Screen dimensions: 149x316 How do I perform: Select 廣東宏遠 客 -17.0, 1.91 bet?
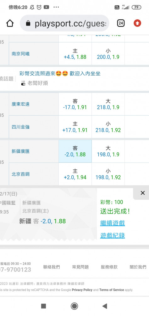(x=75, y=104)
